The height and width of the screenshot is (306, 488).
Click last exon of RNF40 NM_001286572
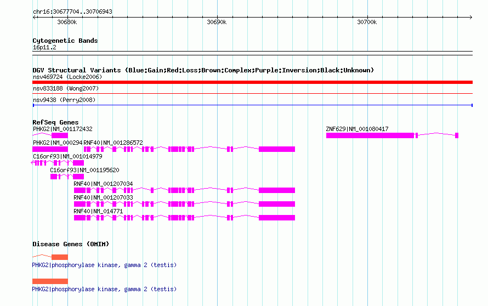click(277, 149)
